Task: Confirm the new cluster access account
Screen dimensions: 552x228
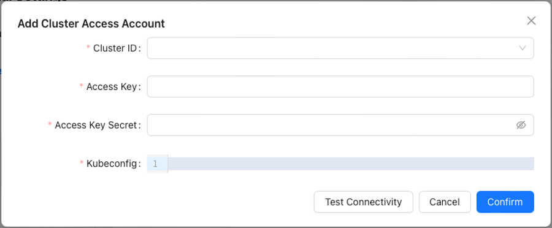Action: coord(505,202)
